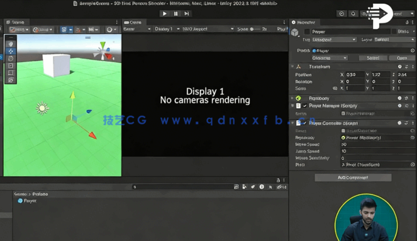
Task: Click the Scene orientation gizmo
Action: 104,51
